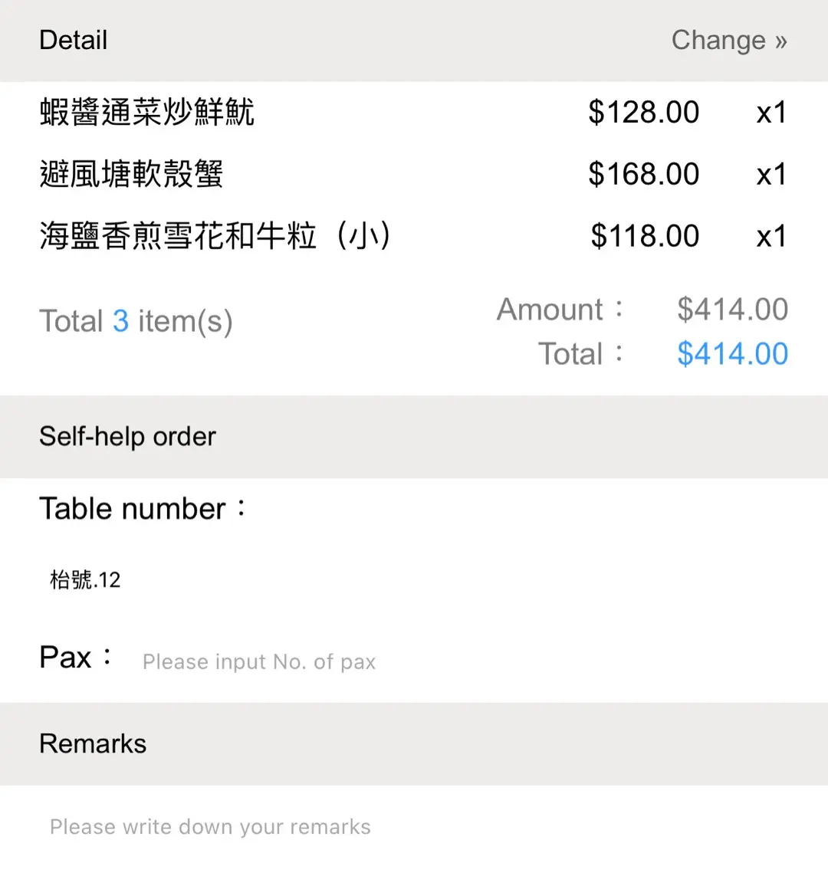Click the Total 3 item(s) summary text
The height and width of the screenshot is (889, 828).
pyautogui.click(x=136, y=322)
